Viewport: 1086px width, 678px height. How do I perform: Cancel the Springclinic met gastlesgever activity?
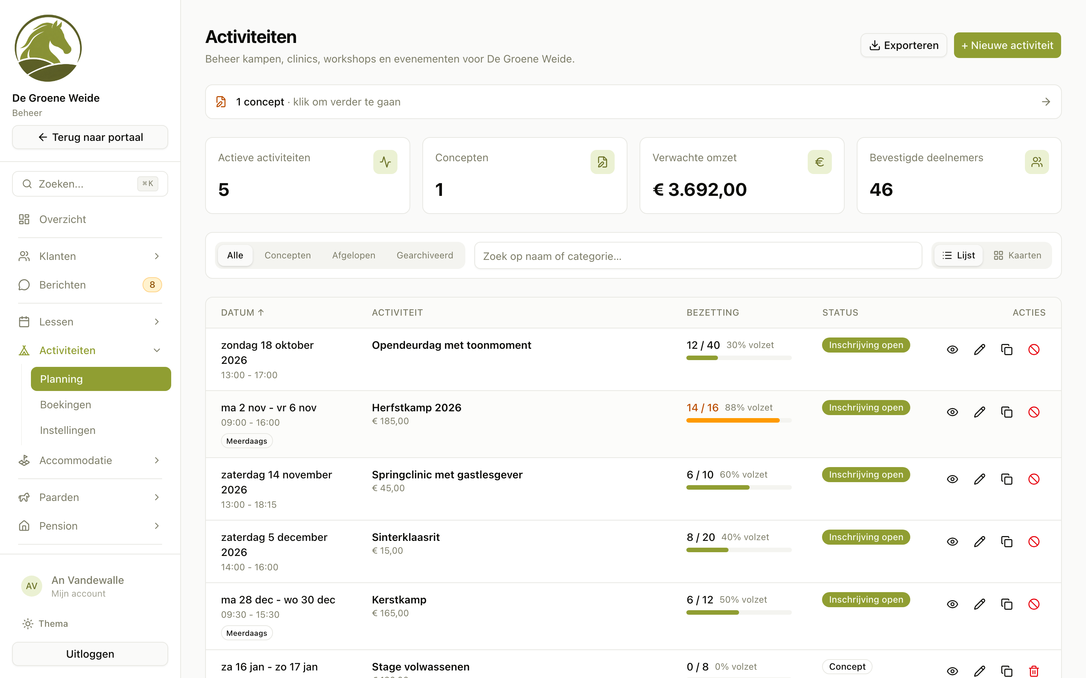point(1034,479)
